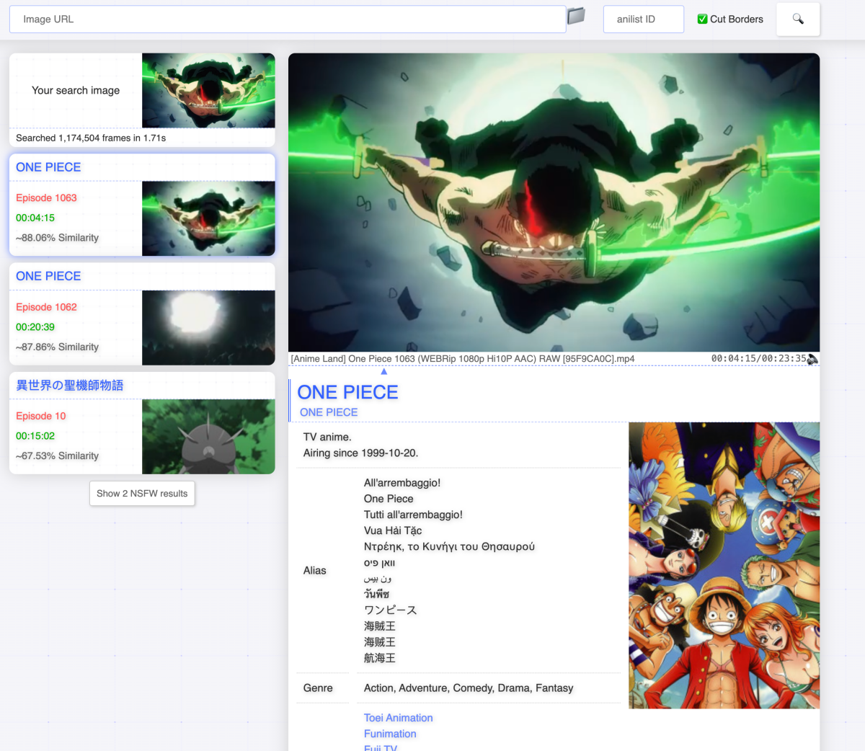This screenshot has height=751, width=865.
Task: Click the Show 2 NSFW results button
Action: [142, 494]
